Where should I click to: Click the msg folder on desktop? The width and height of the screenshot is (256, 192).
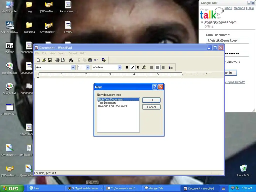click(x=29, y=7)
